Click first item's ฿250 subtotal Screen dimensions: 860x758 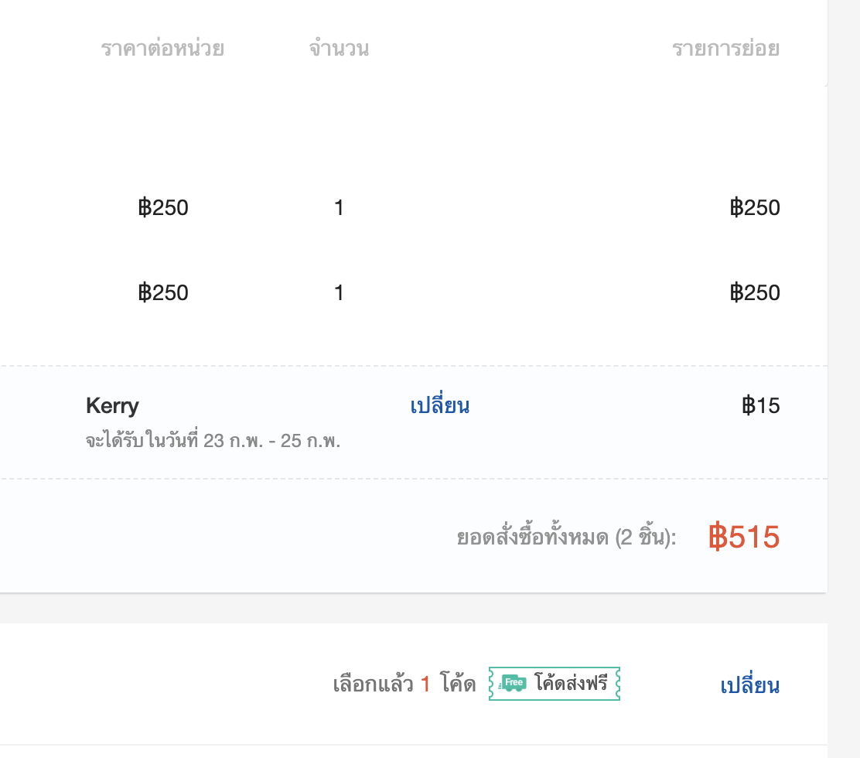756,208
